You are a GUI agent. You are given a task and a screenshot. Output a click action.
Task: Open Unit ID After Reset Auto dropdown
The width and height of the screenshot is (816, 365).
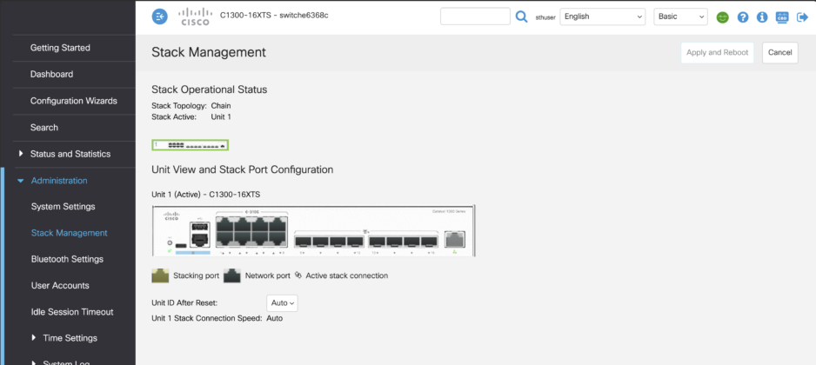[x=282, y=302]
